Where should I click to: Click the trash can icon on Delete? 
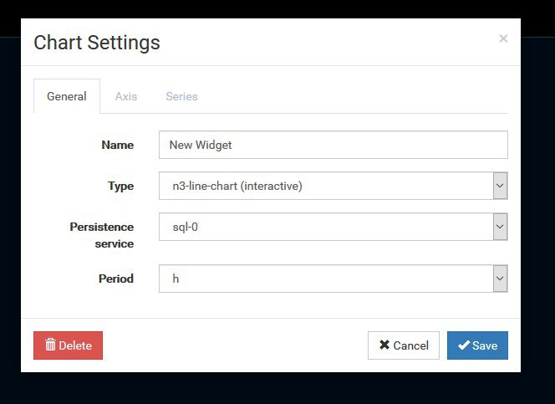coord(51,345)
